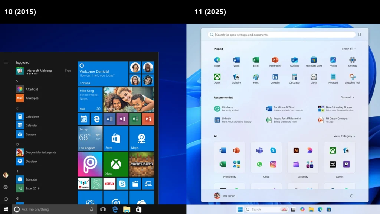
Task: Open Task View on the Windows 10 taskbar
Action: [103, 209]
